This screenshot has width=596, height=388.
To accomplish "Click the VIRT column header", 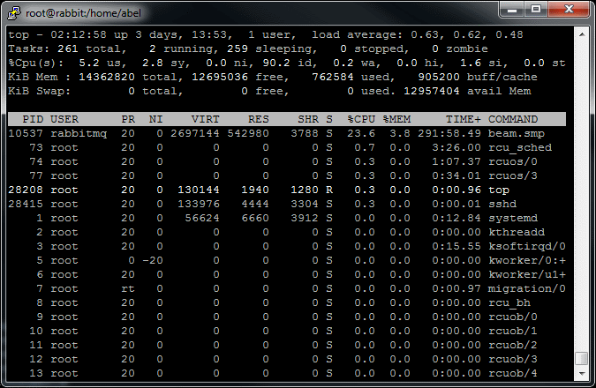I will tap(205, 119).
